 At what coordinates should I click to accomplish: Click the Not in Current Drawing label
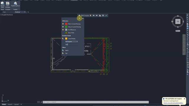pyautogui.click(x=74, y=24)
